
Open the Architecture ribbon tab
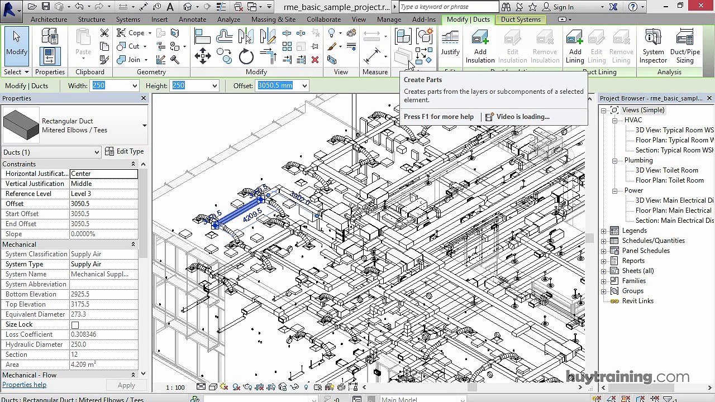[x=49, y=20]
